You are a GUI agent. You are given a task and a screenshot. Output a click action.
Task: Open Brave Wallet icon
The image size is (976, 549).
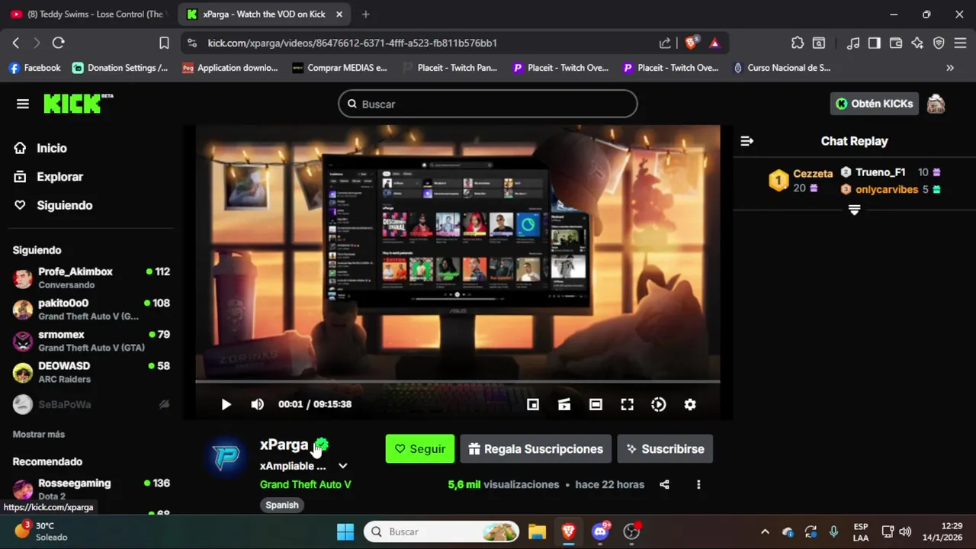point(896,43)
